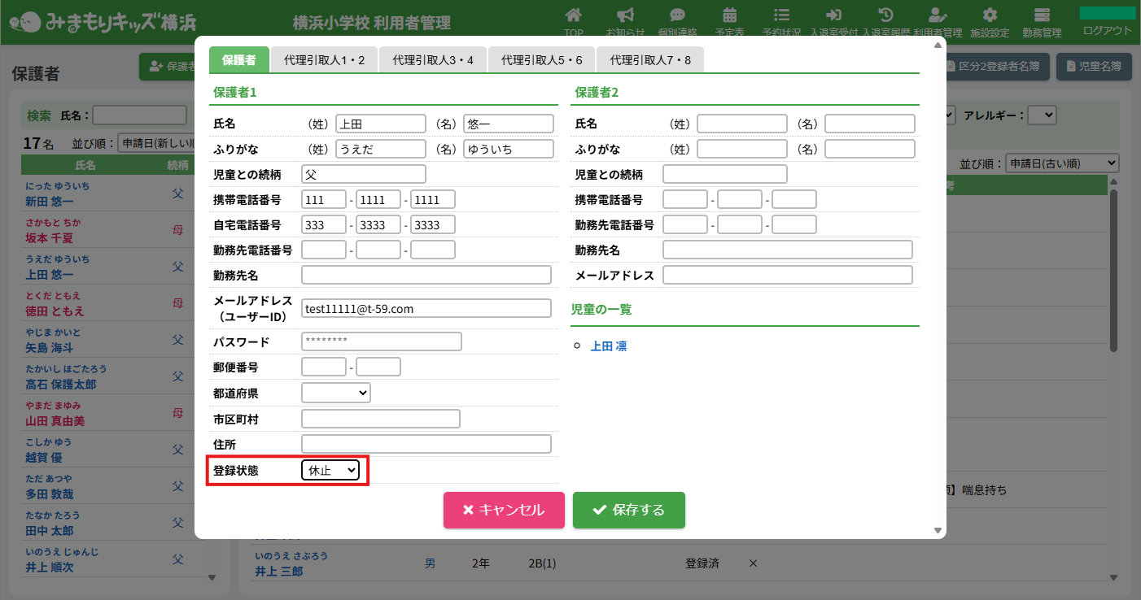Open 予約状況 list icon

pos(781,16)
